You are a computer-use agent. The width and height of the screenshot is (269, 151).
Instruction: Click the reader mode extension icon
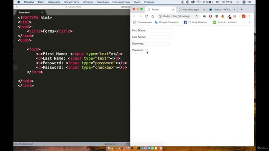[x=204, y=16]
